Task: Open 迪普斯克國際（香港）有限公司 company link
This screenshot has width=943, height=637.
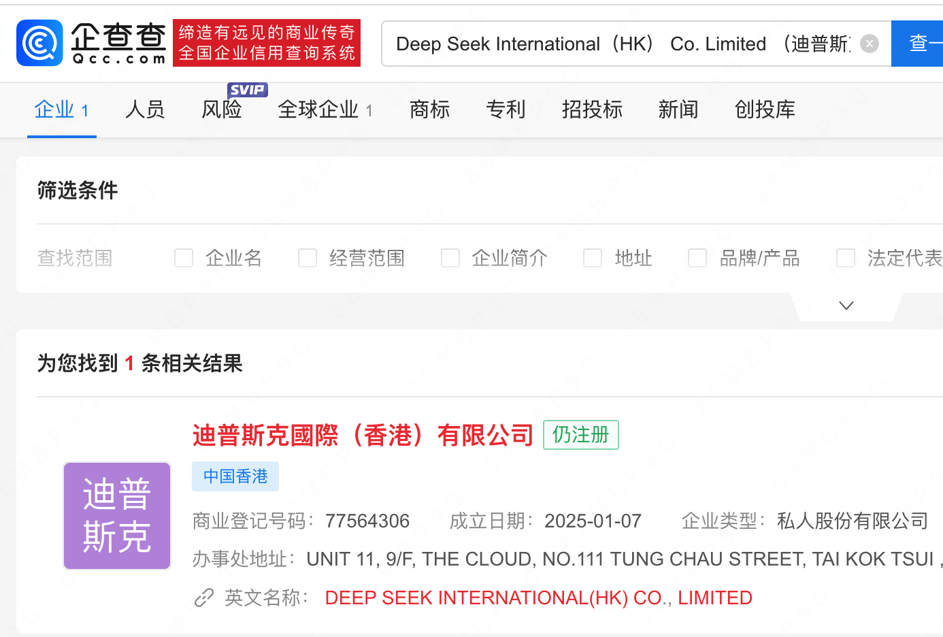Action: tap(363, 435)
